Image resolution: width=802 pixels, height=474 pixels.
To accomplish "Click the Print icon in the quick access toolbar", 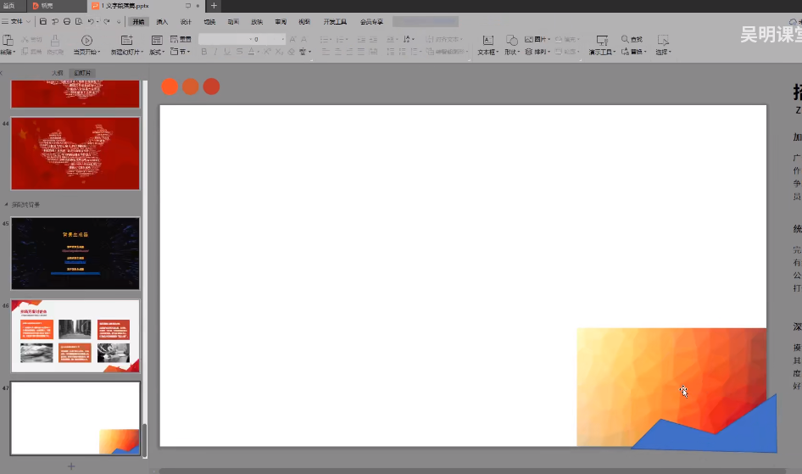I will [67, 21].
